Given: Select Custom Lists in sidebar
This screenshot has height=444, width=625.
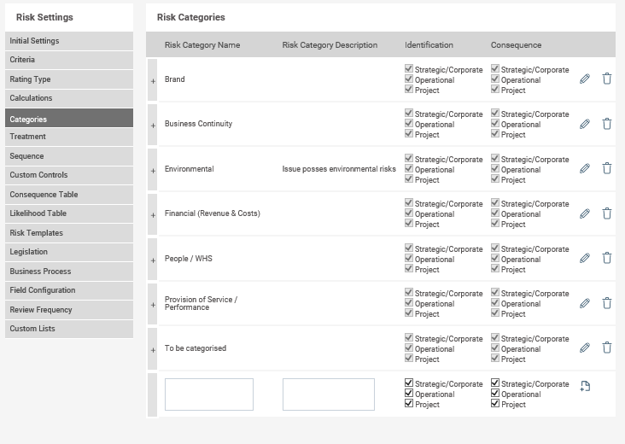Looking at the screenshot, I should coord(69,329).
